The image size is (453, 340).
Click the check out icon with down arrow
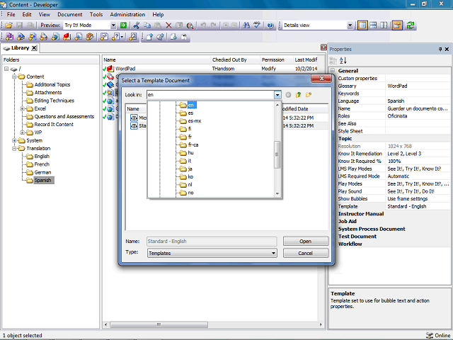click(x=173, y=37)
